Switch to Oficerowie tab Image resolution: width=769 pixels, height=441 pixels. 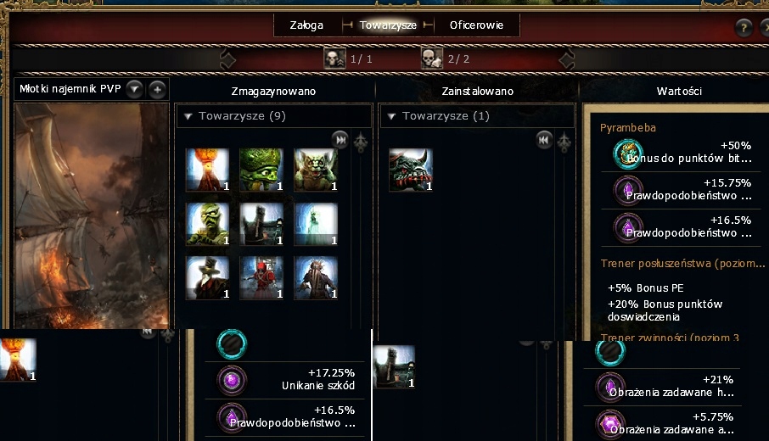click(476, 25)
